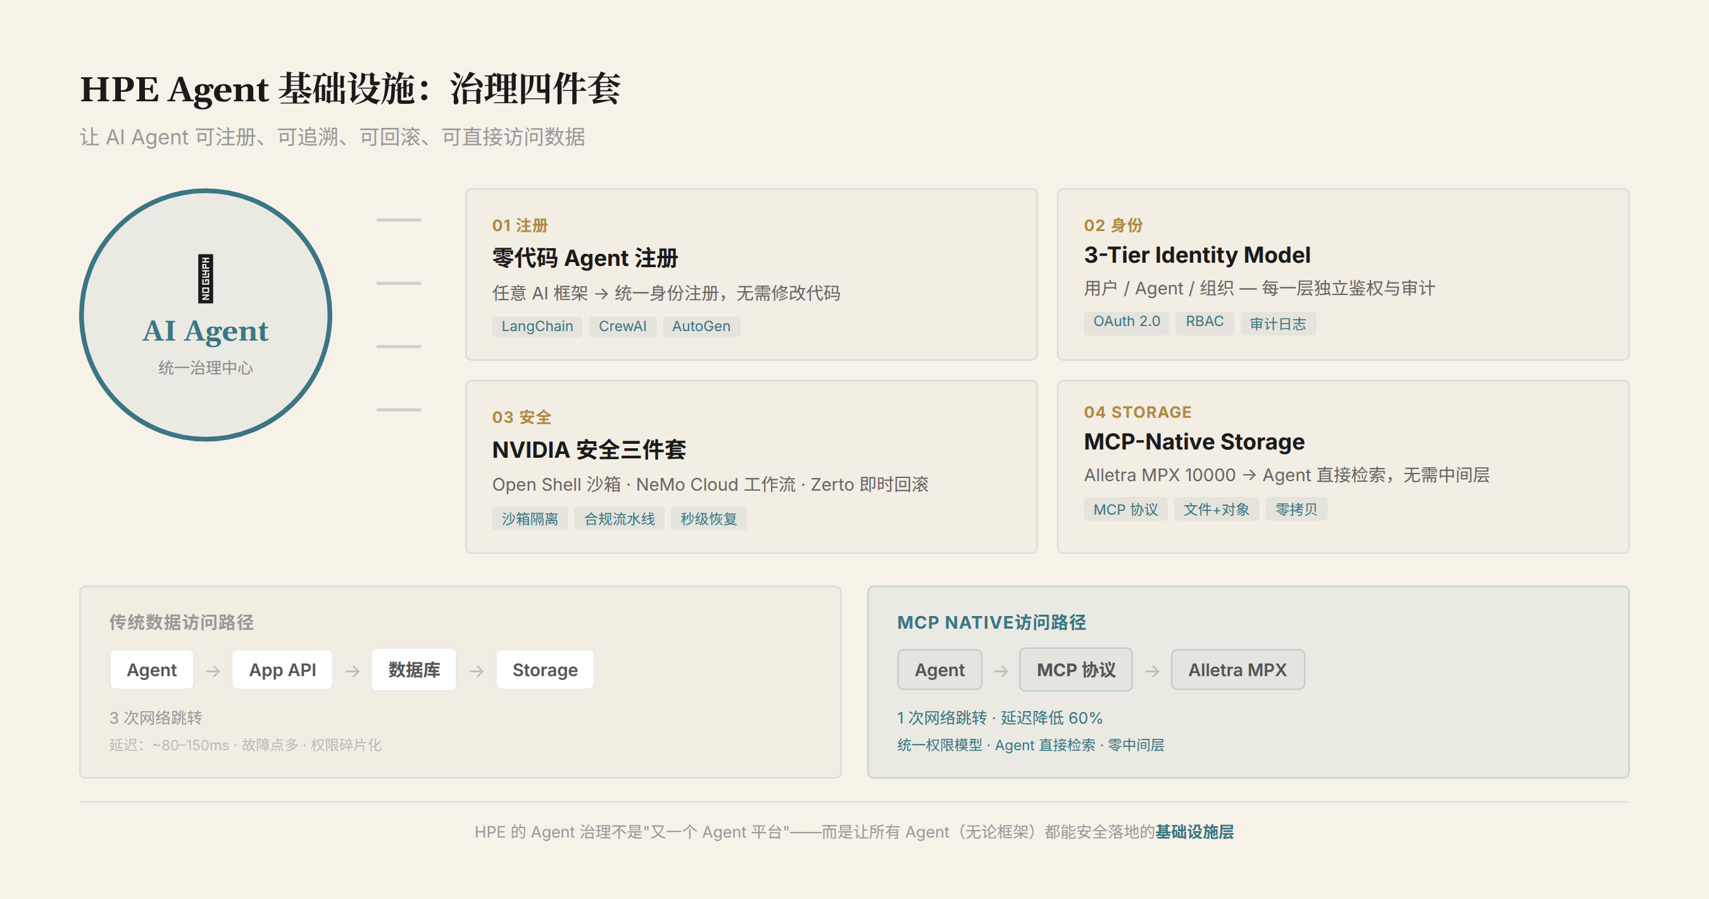Click the Agent box in the MCP NATIVE path
This screenshot has width=1709, height=899.
[x=940, y=670]
